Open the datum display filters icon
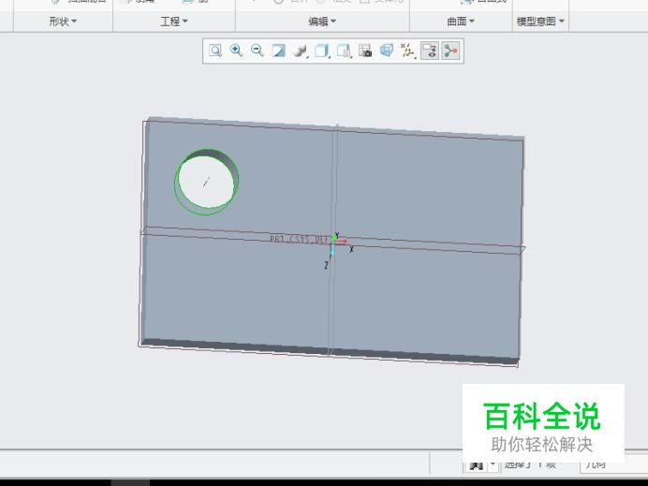 tap(408, 51)
